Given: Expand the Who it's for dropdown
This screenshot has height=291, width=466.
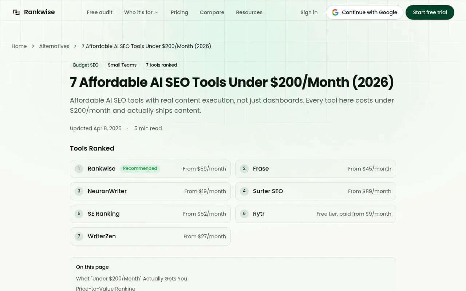Looking at the screenshot, I should click(141, 12).
